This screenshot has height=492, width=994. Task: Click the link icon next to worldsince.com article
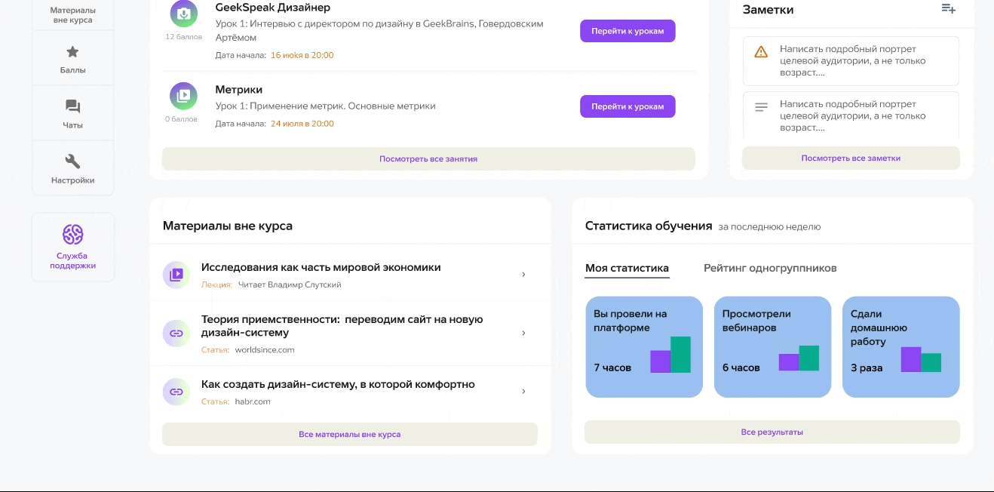[176, 333]
